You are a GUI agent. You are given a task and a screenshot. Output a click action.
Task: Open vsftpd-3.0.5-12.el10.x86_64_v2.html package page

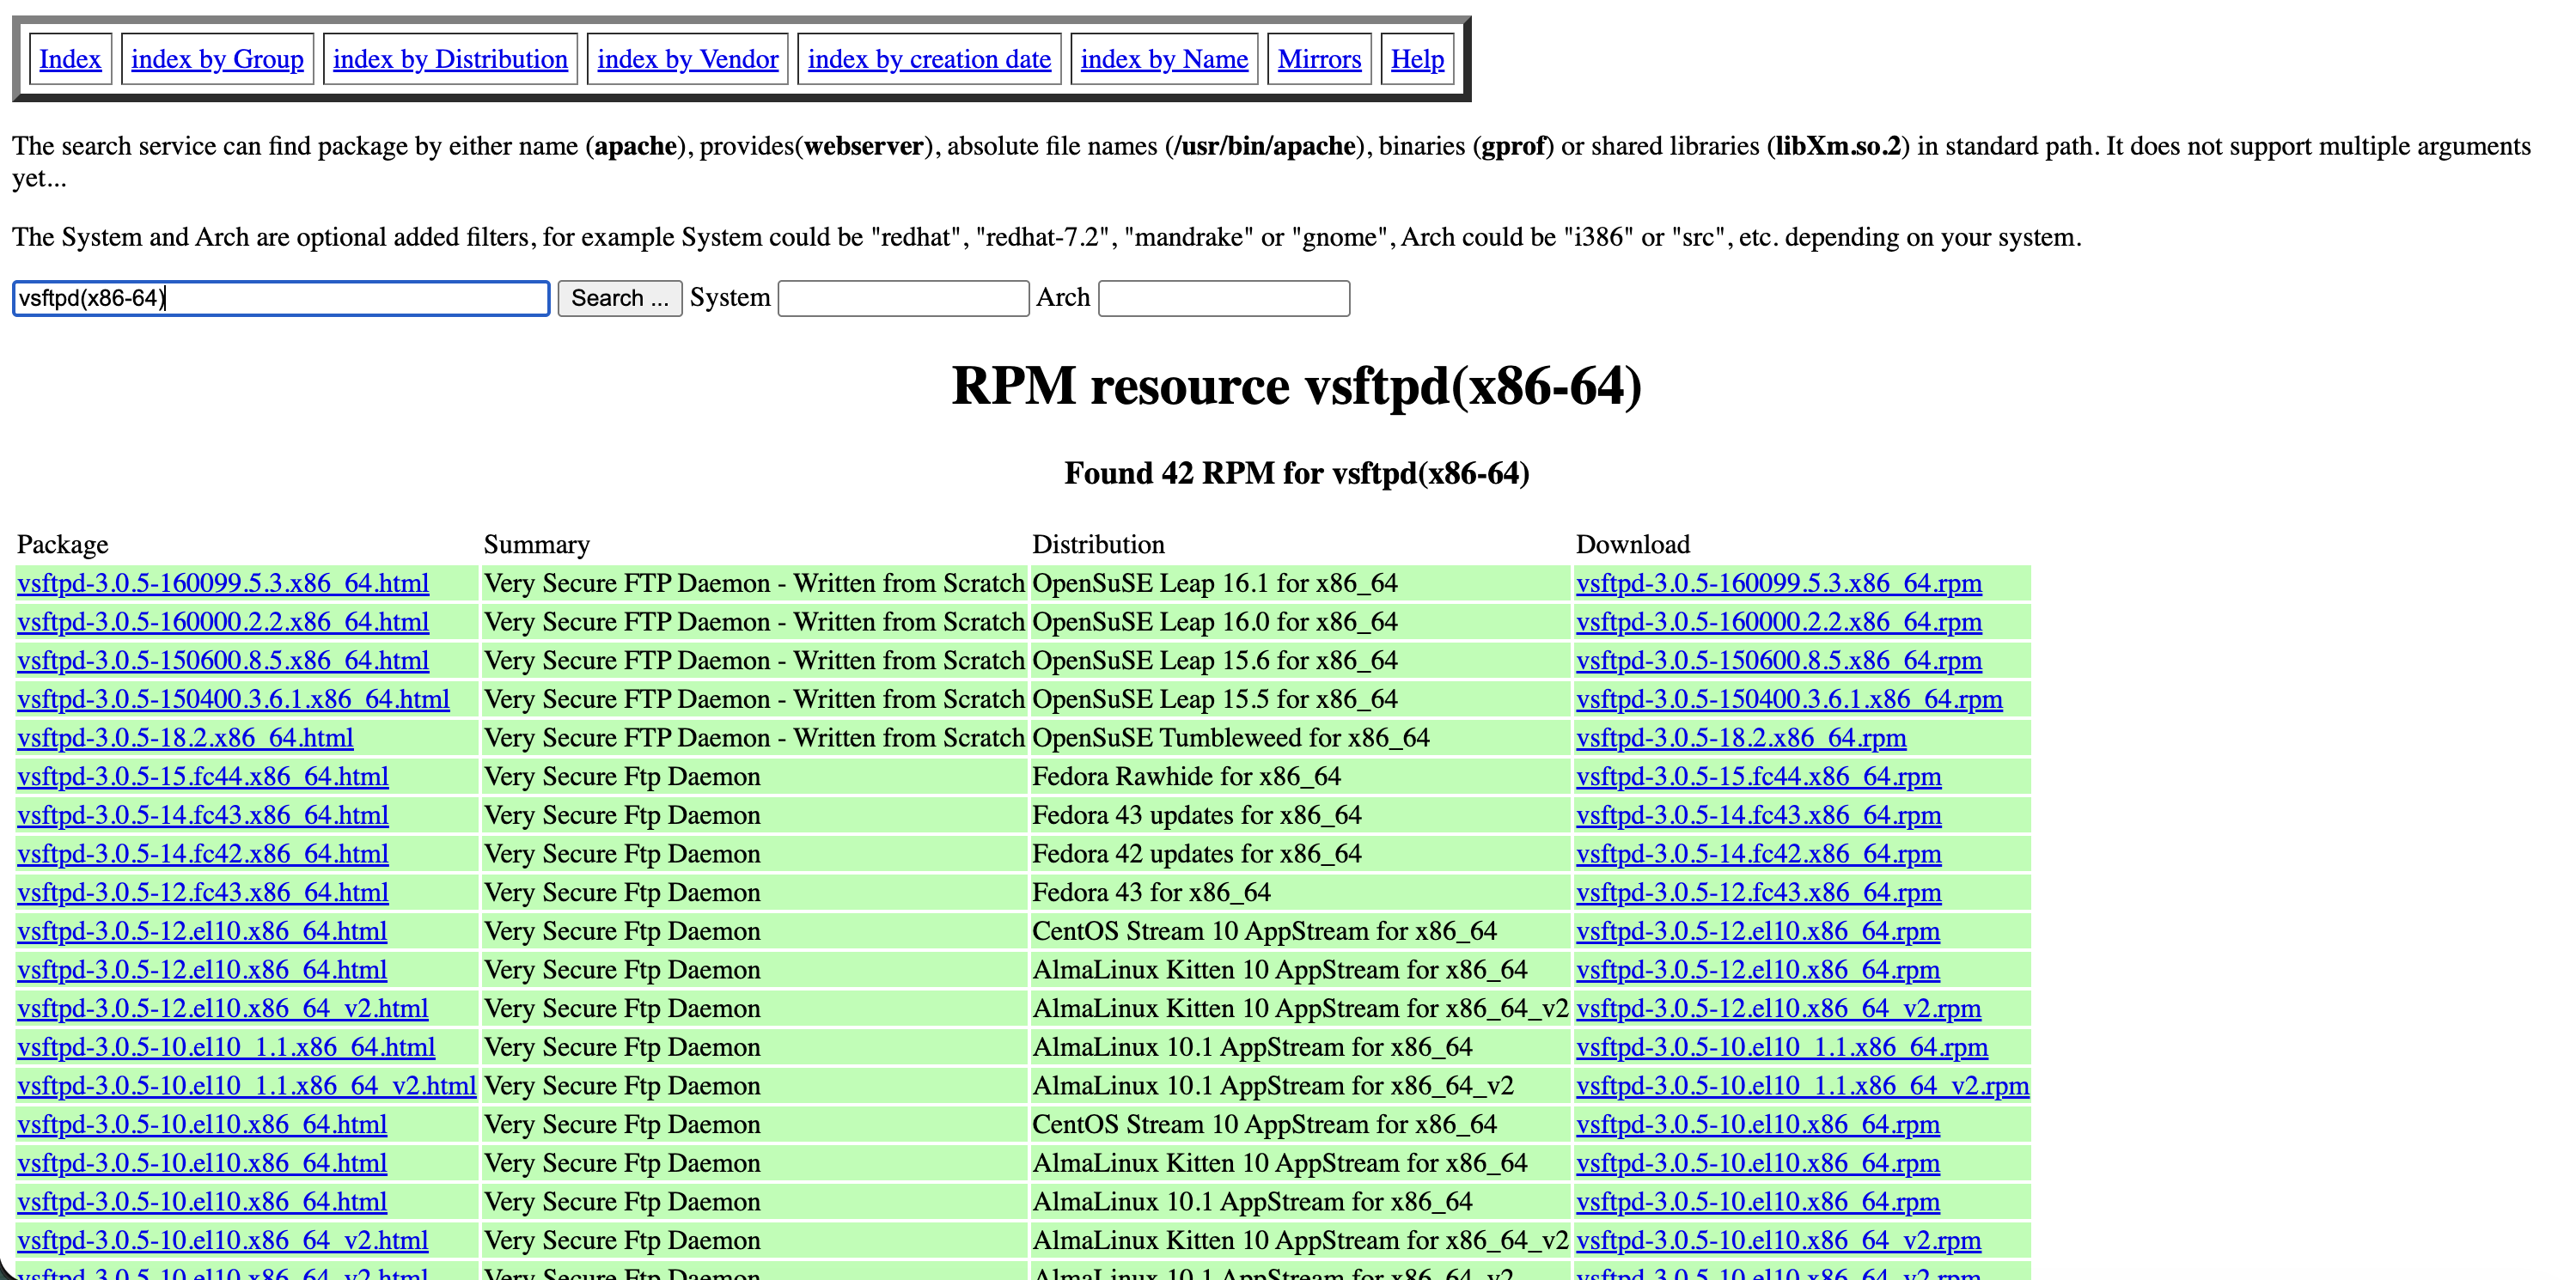click(223, 1008)
